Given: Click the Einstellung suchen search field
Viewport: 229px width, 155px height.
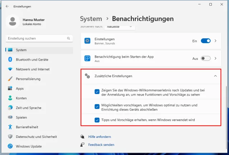Looking at the screenshot, I should click(x=36, y=38).
